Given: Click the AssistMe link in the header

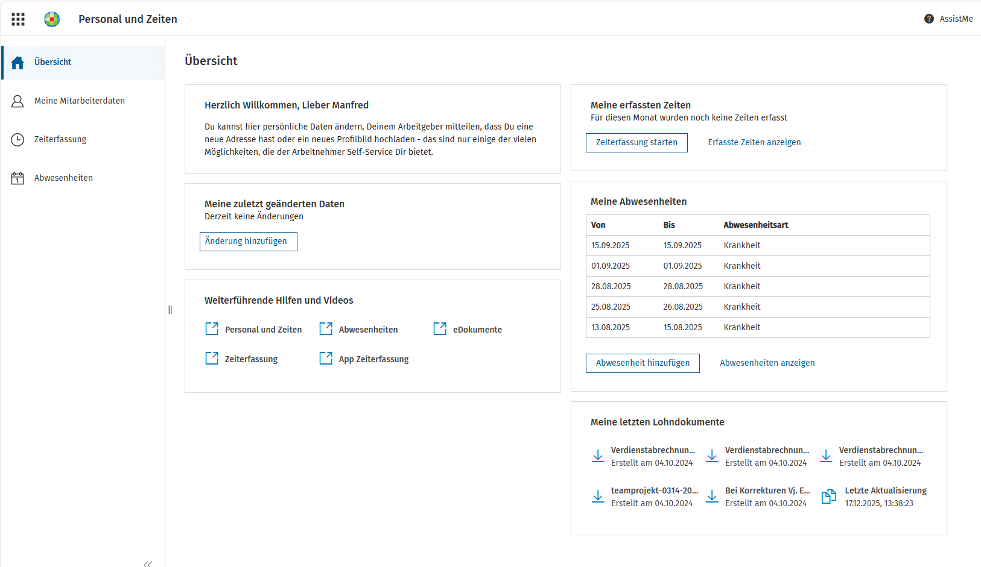Looking at the screenshot, I should (956, 19).
